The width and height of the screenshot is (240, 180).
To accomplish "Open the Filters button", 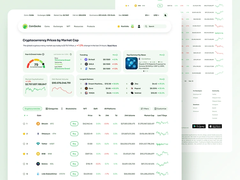I will click(145, 109).
